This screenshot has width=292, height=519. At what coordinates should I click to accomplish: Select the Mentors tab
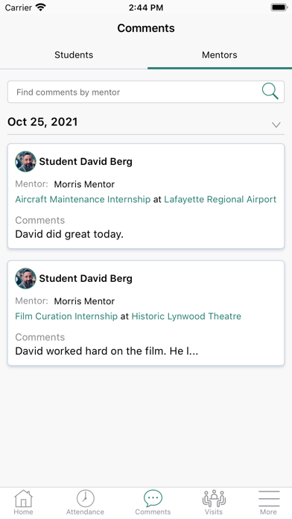tap(220, 54)
